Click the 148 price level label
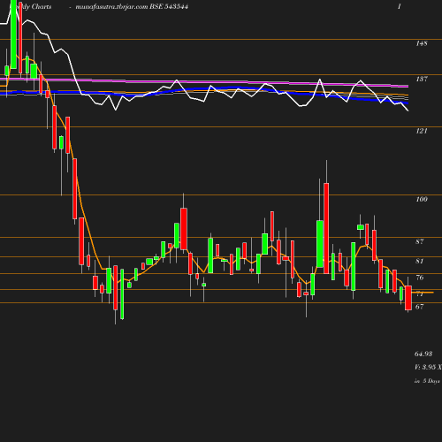442x442 pixels. click(422, 43)
